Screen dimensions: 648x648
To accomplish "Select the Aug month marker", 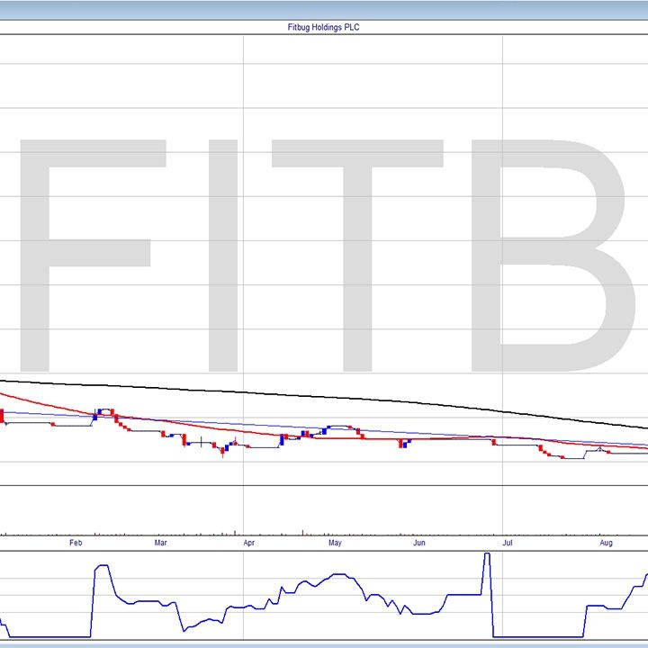I will (606, 544).
